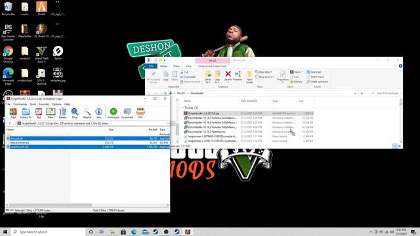Click New folder in Explorer ribbon
420x236 pixels.
pos(249,77)
